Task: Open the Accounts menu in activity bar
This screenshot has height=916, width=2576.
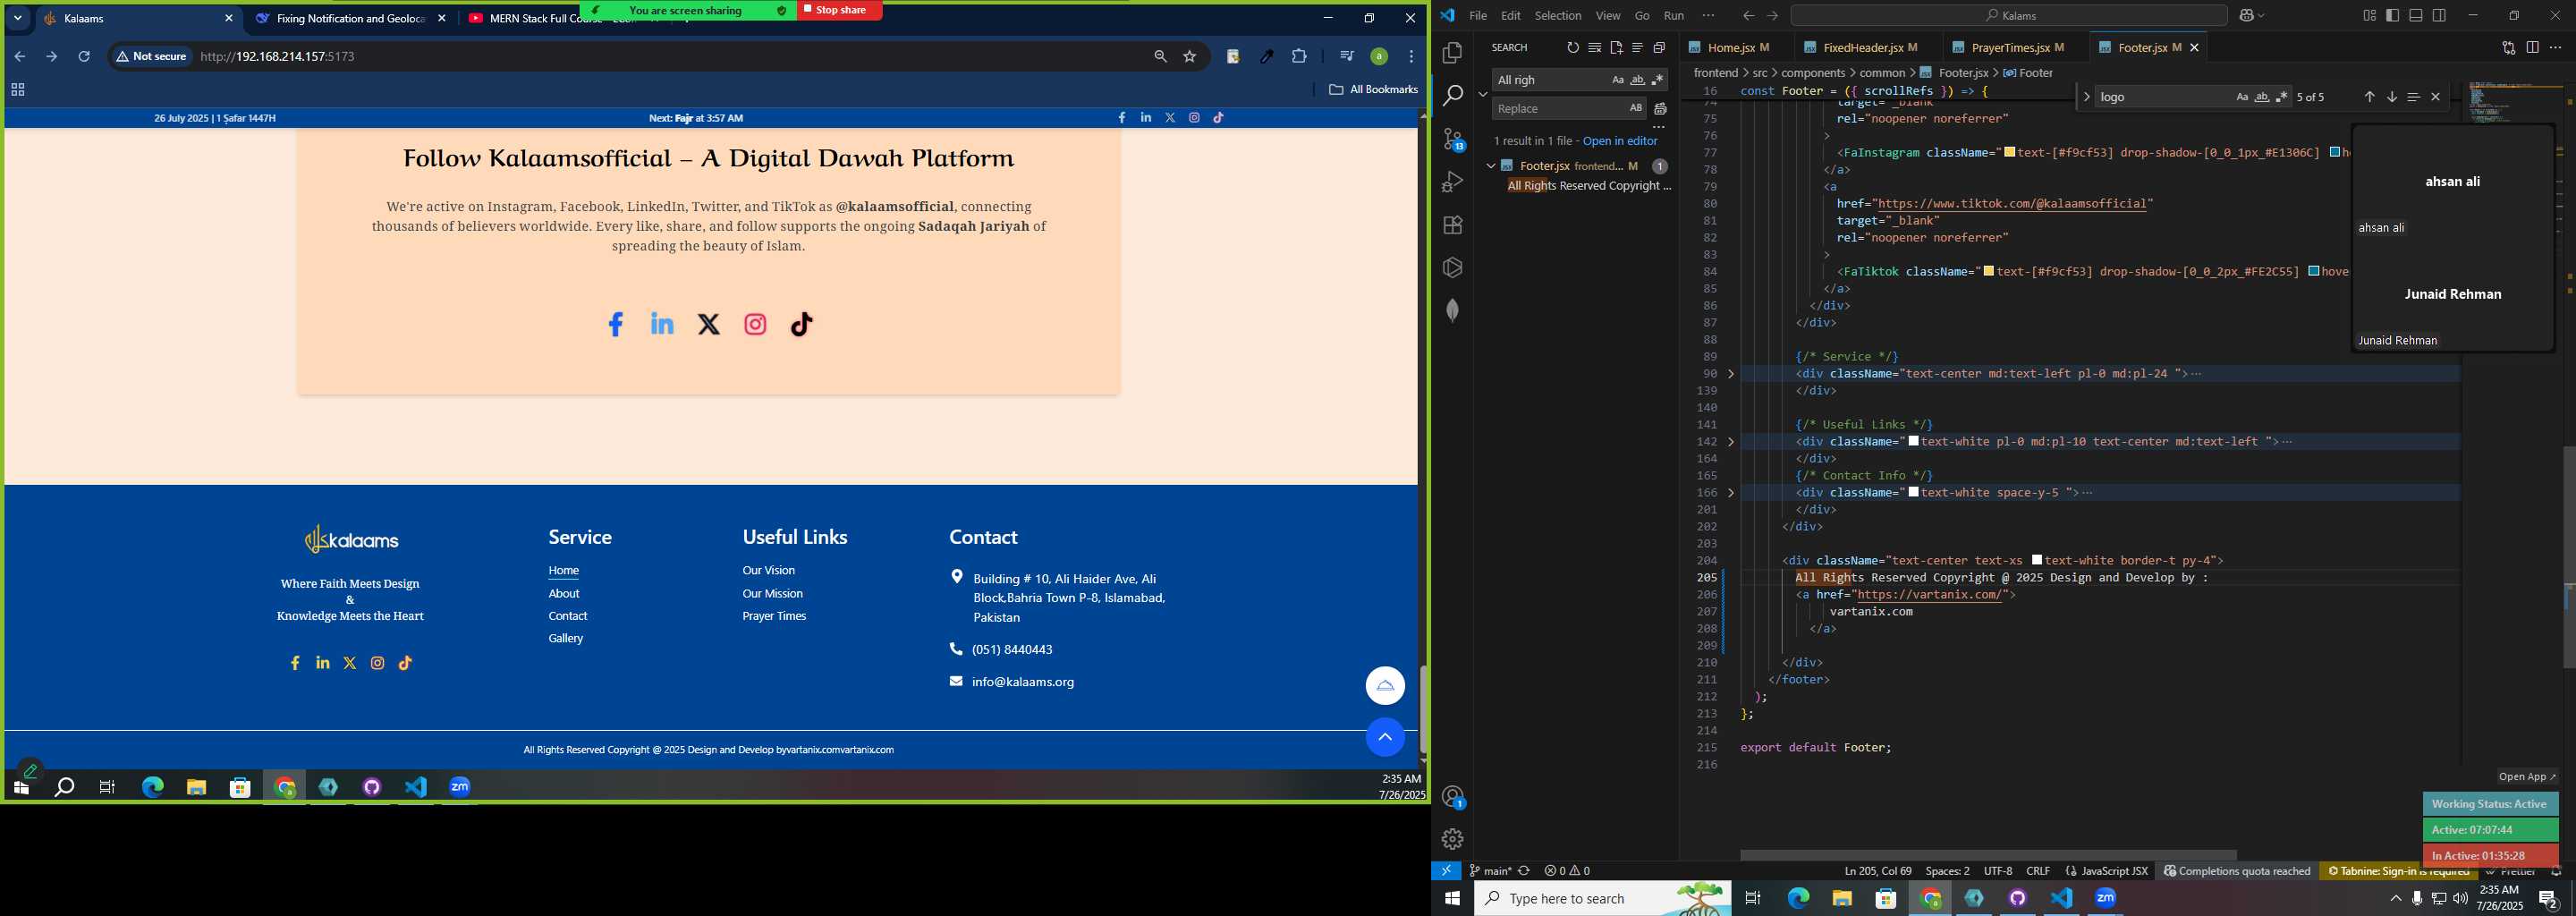Action: [1453, 797]
